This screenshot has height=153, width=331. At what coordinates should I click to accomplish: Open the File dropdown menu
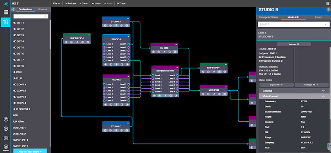click(56, 3)
